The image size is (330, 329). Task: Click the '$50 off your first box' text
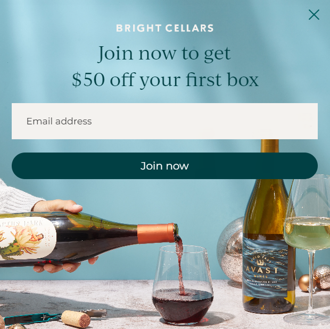click(165, 80)
